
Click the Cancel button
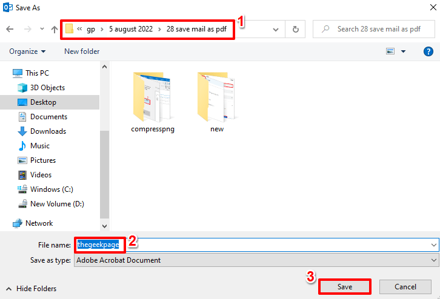pos(405,286)
